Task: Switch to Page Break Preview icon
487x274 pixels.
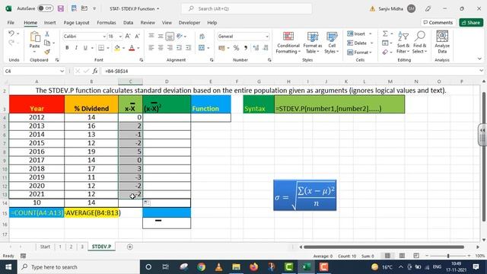Action: pyautogui.click(x=416, y=256)
